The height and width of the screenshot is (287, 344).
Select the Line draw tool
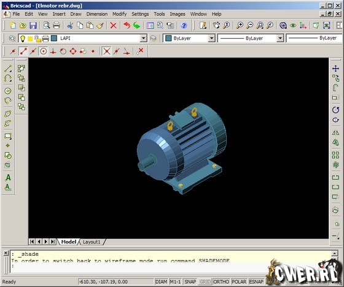click(8, 69)
